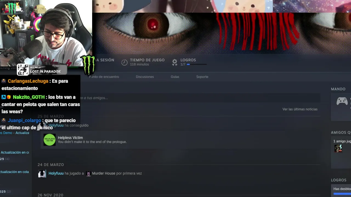The width and height of the screenshot is (351, 197).
Task: Click the playtime clock icon
Action: point(124,62)
